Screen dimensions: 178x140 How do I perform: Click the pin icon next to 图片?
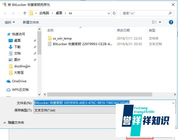35,60
